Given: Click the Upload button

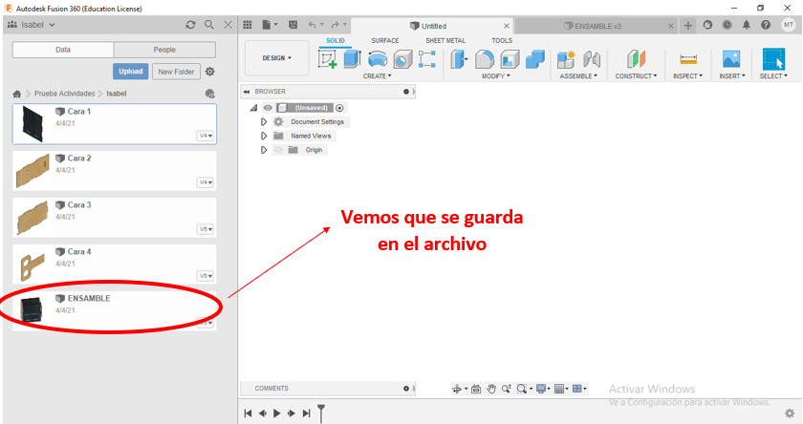Looking at the screenshot, I should click(x=131, y=72).
